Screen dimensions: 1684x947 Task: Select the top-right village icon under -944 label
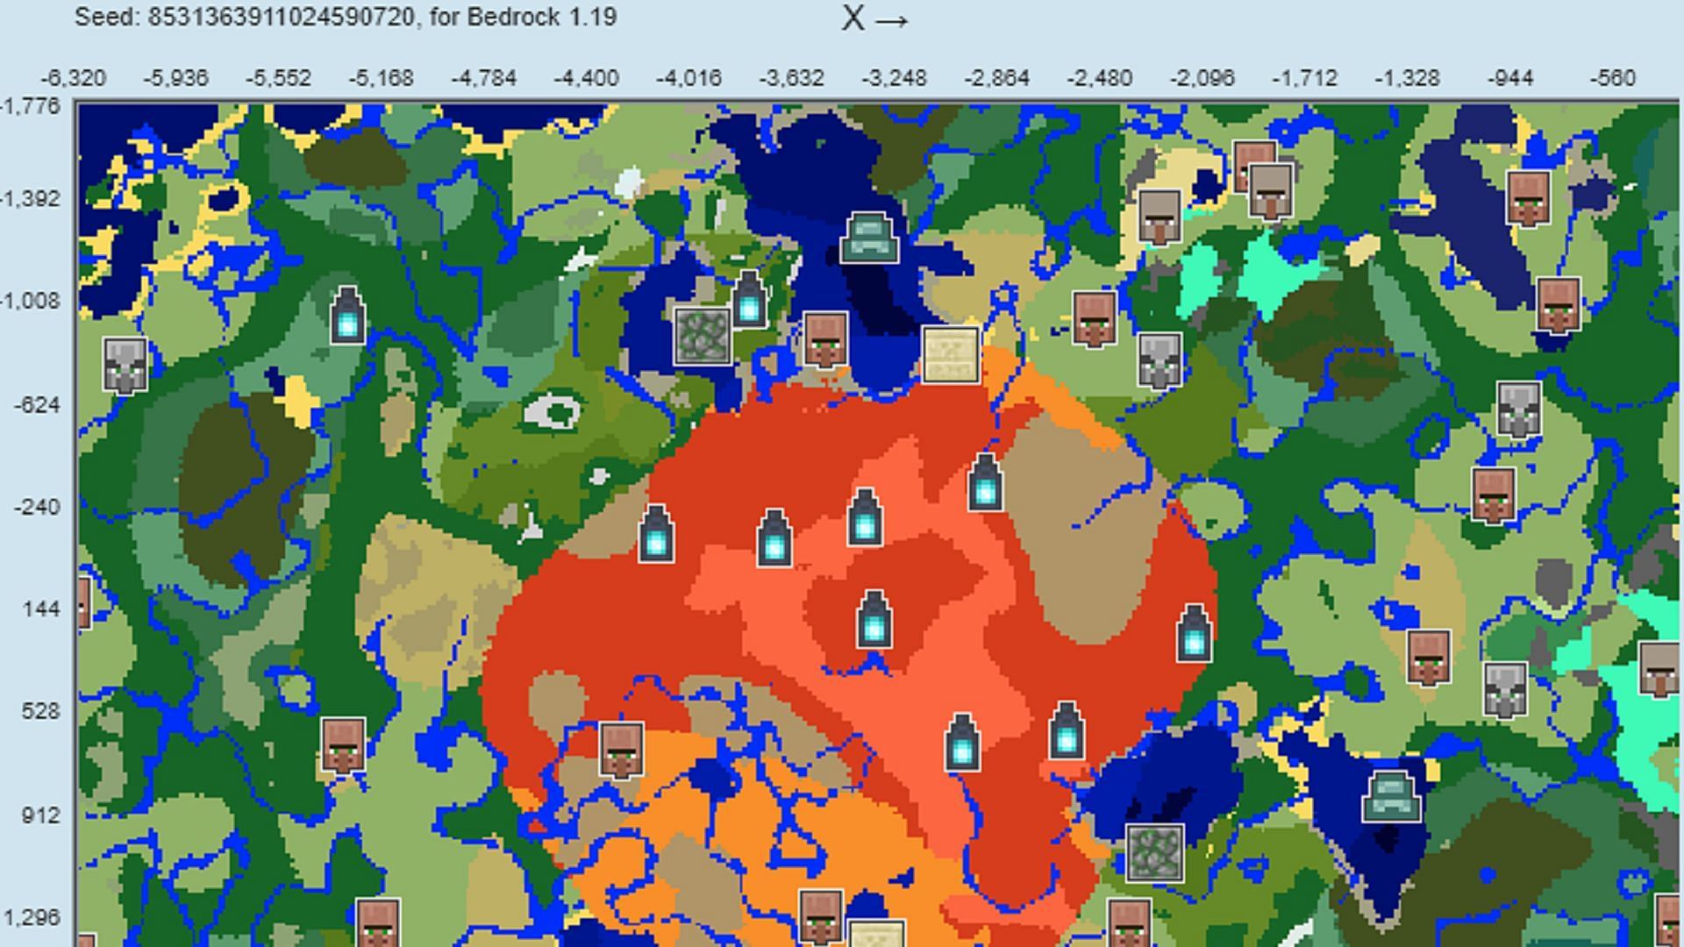[1528, 199]
